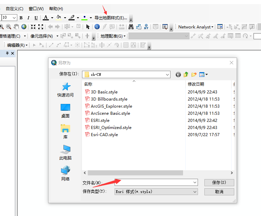This screenshot has height=216, width=261.
Task: Select the black arrow Select Elements tool
Action: 88,27
